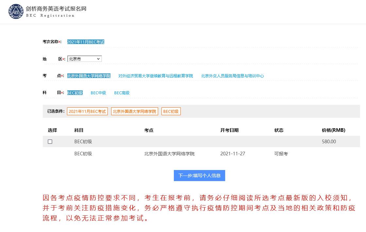This screenshot has width=366, height=232.
Task: Click the BEC Registration subtitle text
Action: pos(50,16)
